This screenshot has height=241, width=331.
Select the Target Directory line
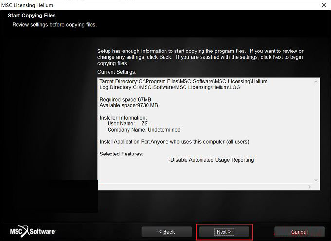(x=184, y=81)
